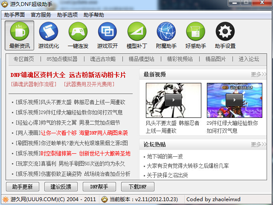Click the 下载DNF button
Image resolution: width=273 pixels, height=205 pixels.
coord(137,187)
